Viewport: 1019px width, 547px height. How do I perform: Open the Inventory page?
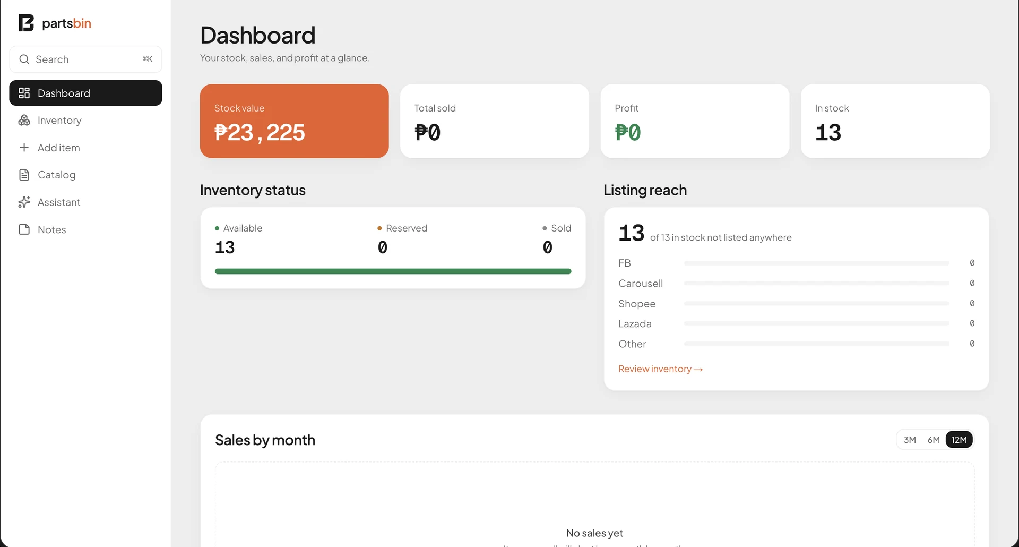coord(85,120)
